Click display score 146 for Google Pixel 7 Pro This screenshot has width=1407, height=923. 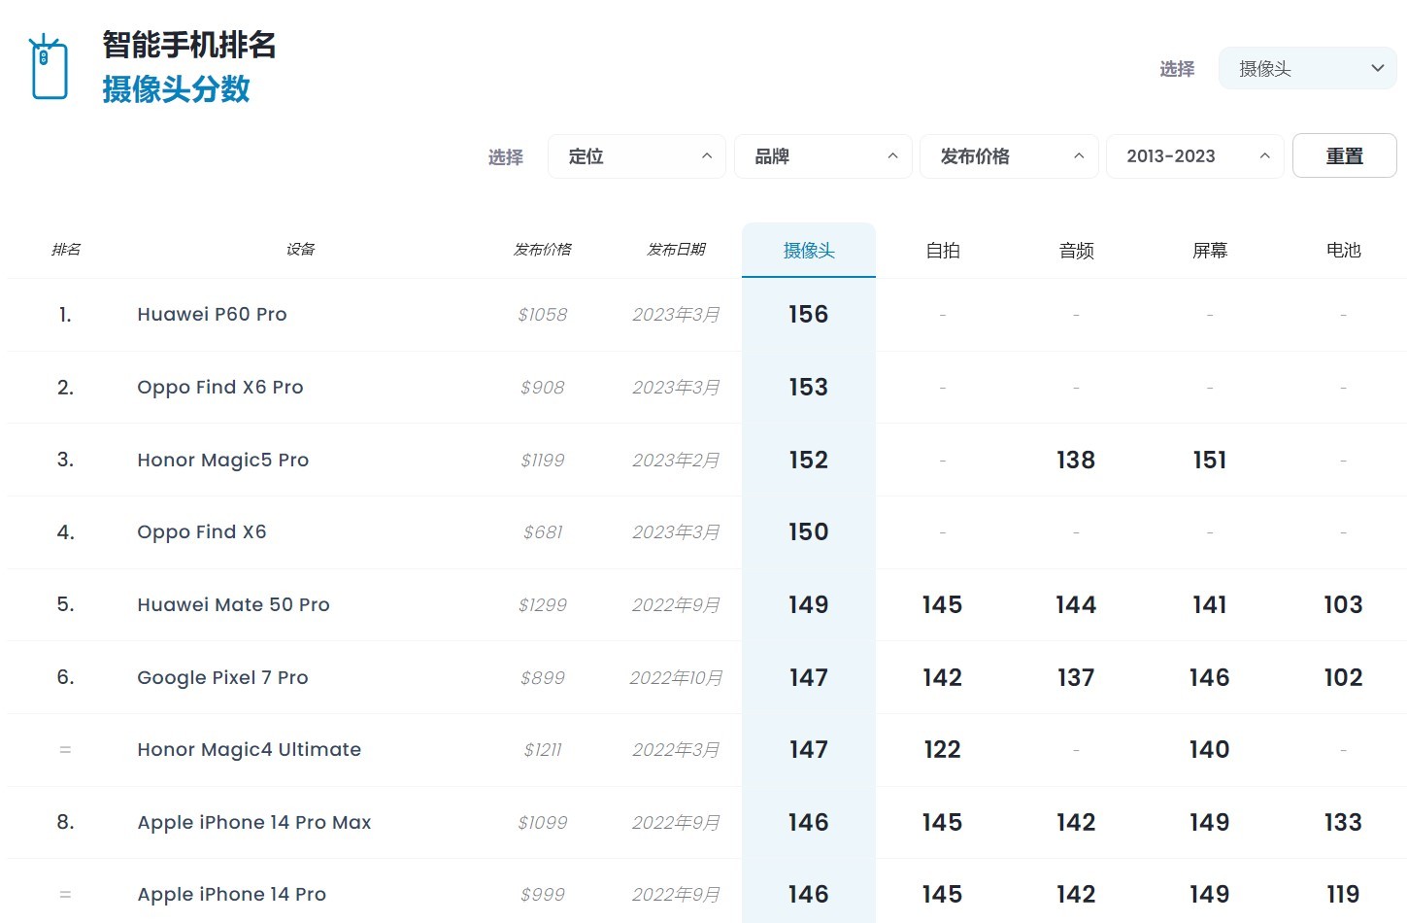[1210, 677]
